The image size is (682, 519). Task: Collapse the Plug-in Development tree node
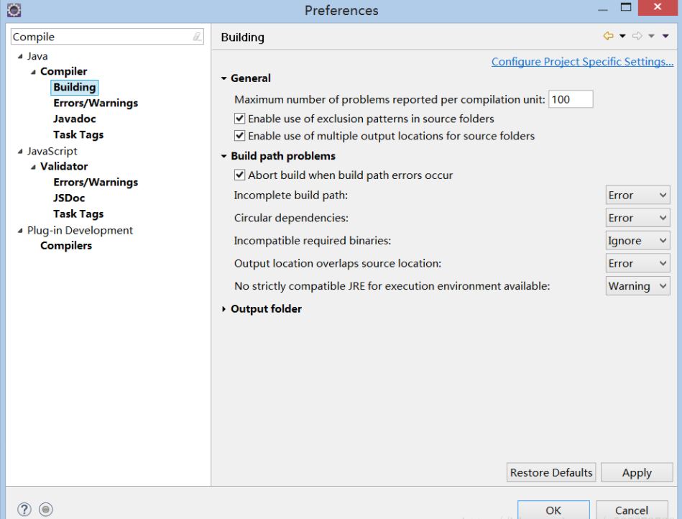coord(20,231)
